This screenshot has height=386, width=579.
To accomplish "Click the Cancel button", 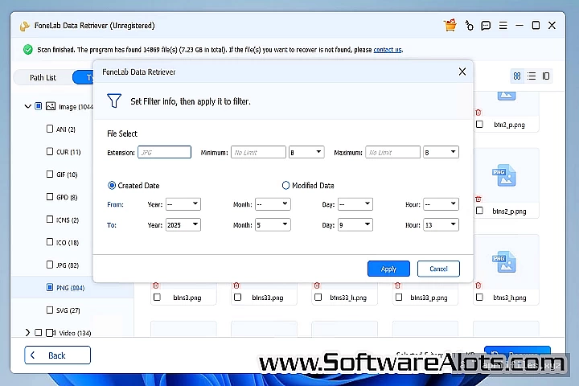I will click(438, 269).
